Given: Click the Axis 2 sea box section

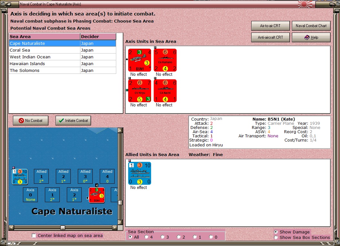Looking at the screenshot, I should point(74,195).
